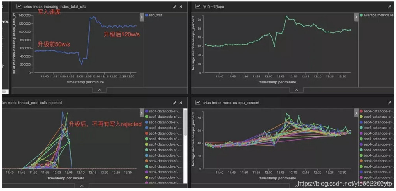Click the 节点平均cpu panel title

(213, 7)
